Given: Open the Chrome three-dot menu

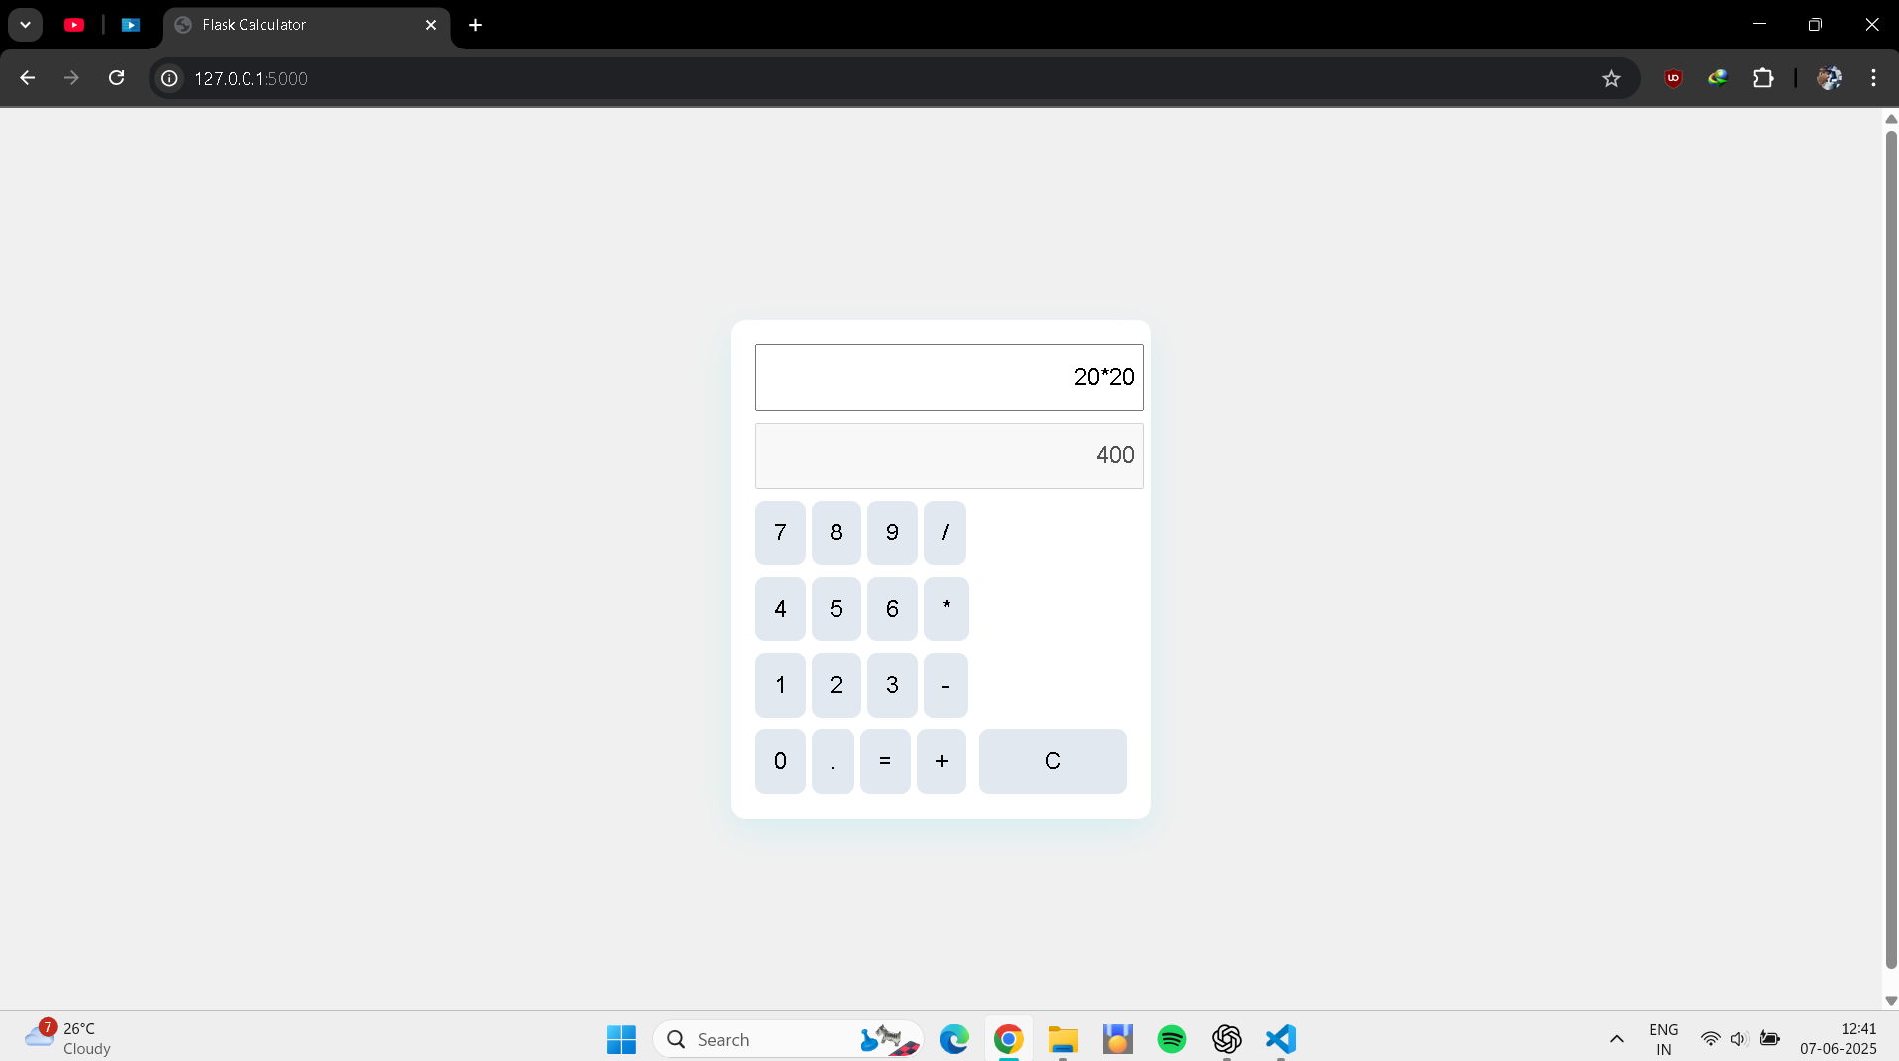Looking at the screenshot, I should [x=1873, y=78].
